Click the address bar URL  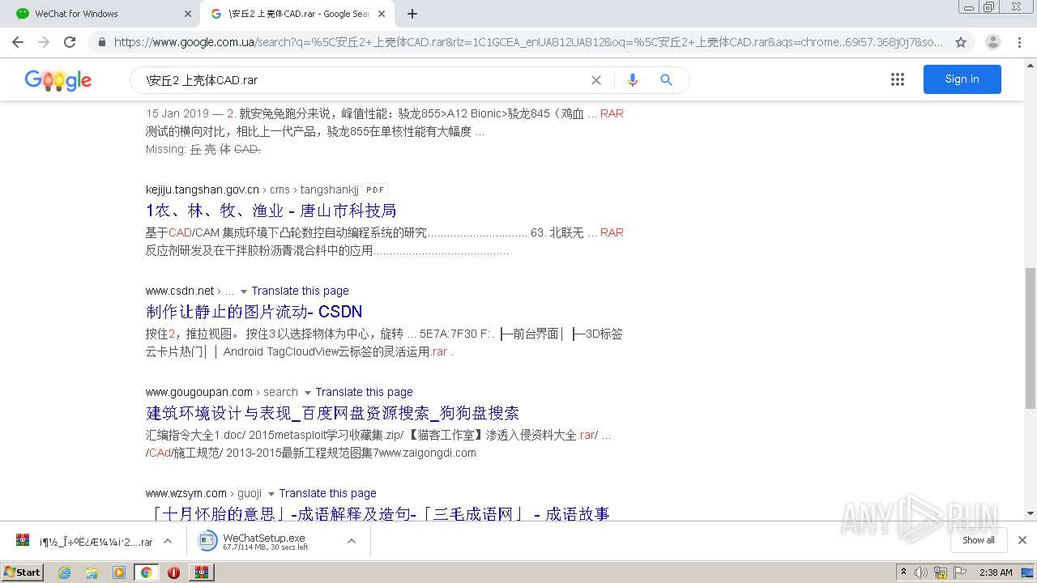pos(528,42)
